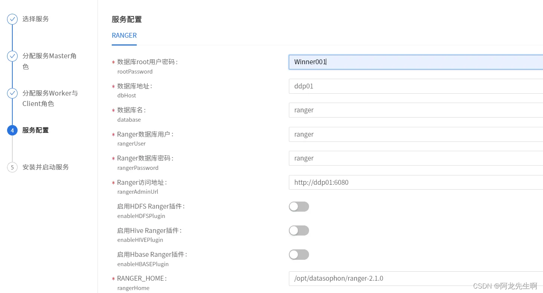Focus the rangerUser input field
The height and width of the screenshot is (293, 543).
(415, 134)
